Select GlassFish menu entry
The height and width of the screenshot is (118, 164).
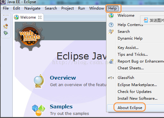click(x=126, y=78)
